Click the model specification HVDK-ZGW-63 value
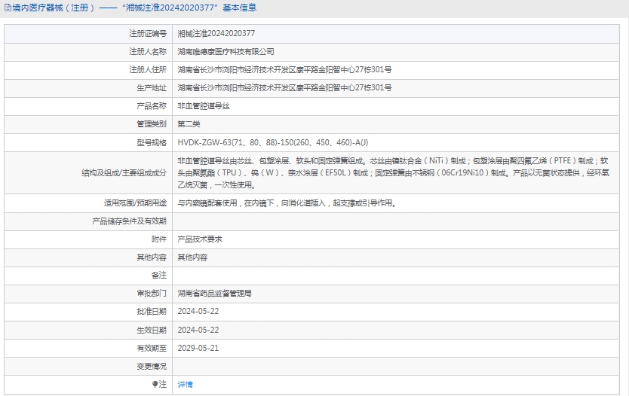This screenshot has height=396, width=629. pyautogui.click(x=273, y=142)
